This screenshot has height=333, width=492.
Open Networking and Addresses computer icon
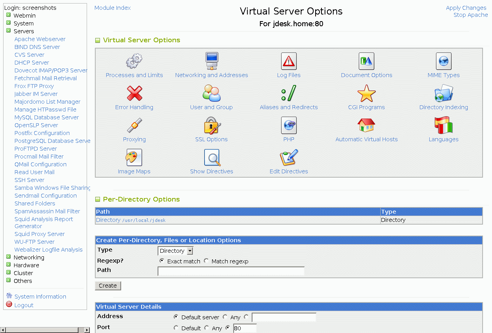point(212,61)
